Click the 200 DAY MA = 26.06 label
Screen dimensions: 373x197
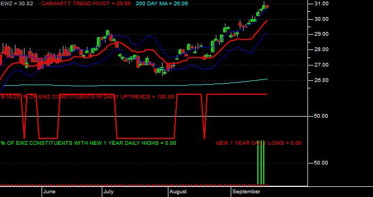162,4
